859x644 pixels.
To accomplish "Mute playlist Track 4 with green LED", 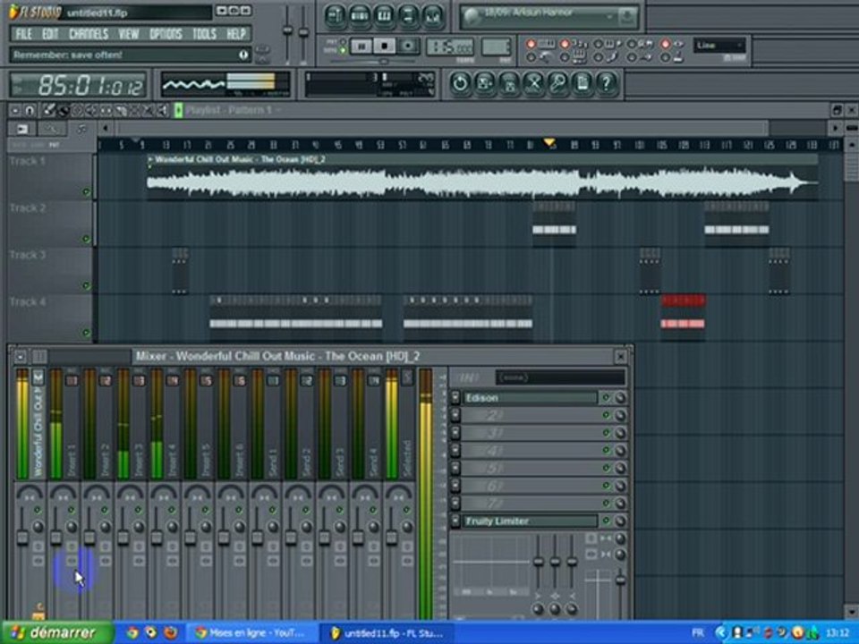I will pos(86,332).
